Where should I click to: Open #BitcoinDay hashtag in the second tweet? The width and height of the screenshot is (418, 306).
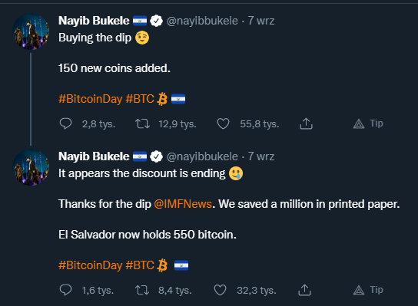(x=91, y=265)
